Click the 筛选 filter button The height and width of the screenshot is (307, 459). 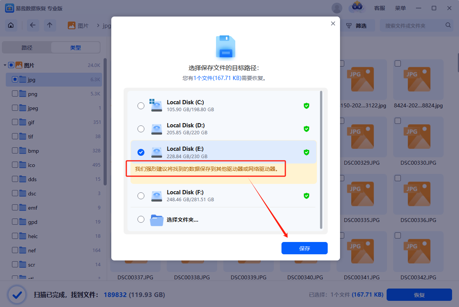(x=356, y=26)
